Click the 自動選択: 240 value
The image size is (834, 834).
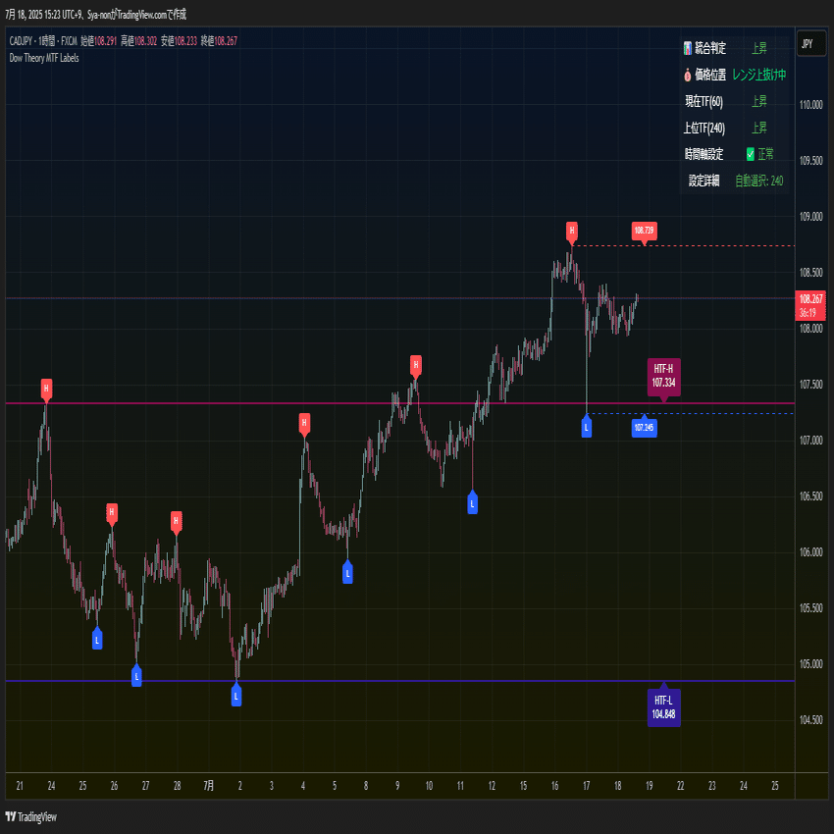click(759, 181)
